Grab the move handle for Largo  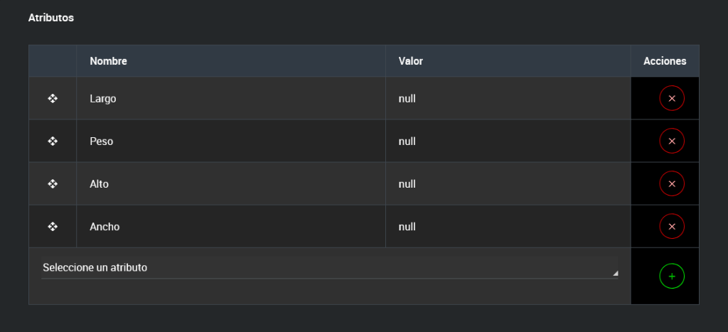coord(53,98)
